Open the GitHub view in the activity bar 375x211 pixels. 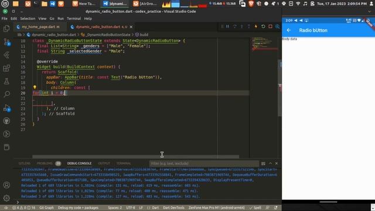[x=6, y=121]
